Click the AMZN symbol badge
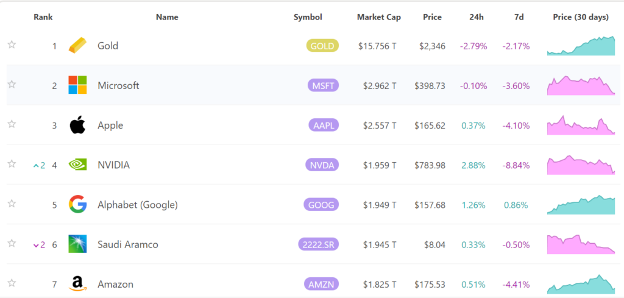 pyautogui.click(x=322, y=285)
